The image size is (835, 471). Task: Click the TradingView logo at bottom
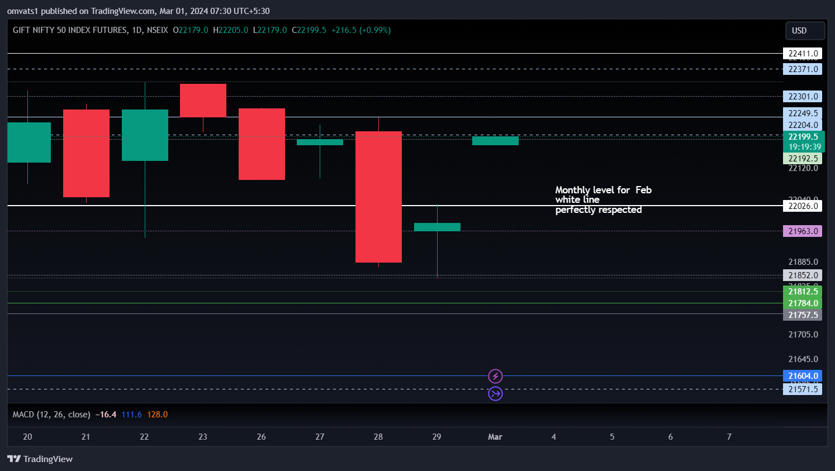pos(40,459)
